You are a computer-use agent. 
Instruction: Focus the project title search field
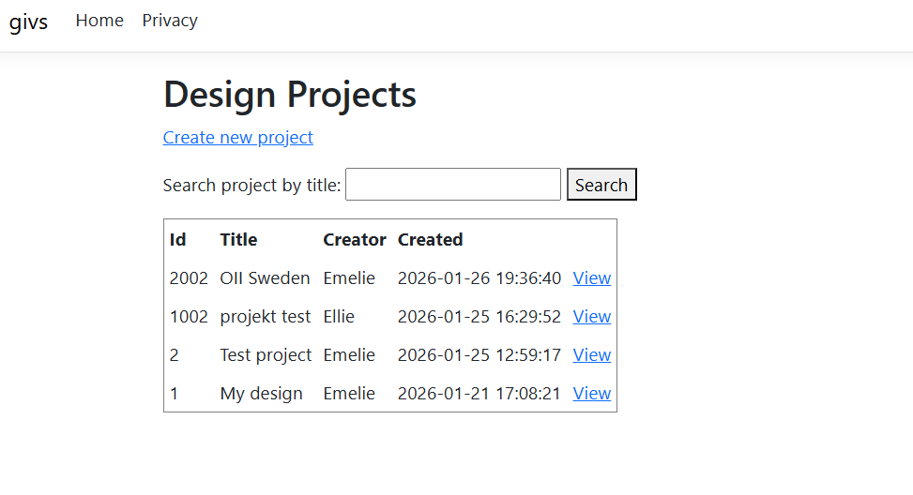coord(453,185)
